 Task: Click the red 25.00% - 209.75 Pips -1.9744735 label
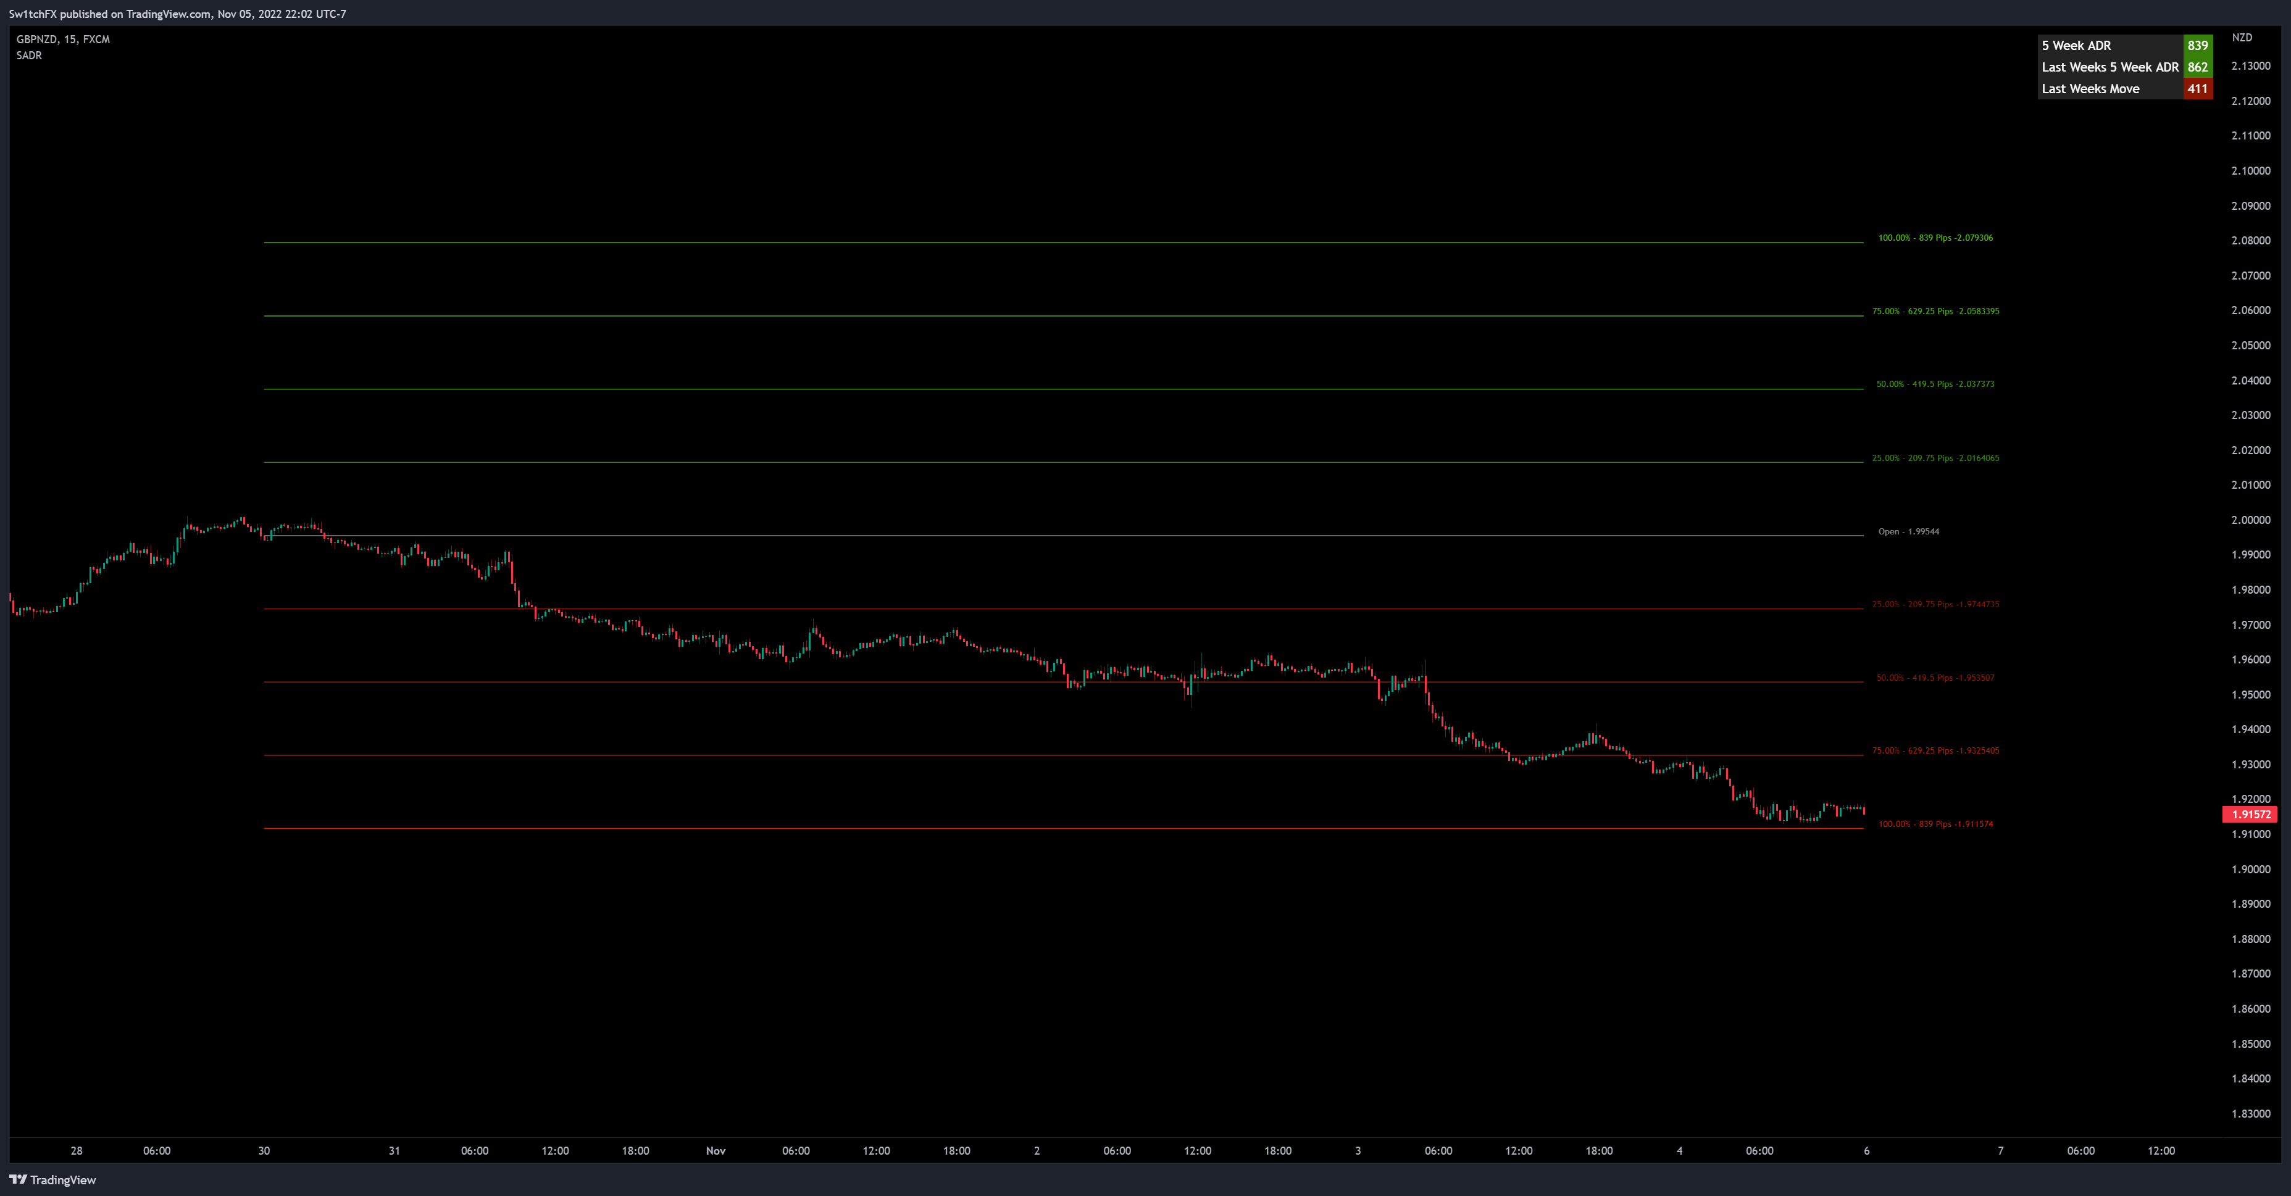coord(1935,605)
